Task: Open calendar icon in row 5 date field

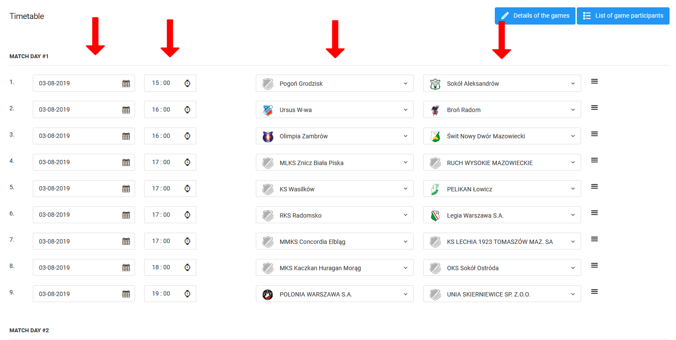Action: pyautogui.click(x=126, y=189)
